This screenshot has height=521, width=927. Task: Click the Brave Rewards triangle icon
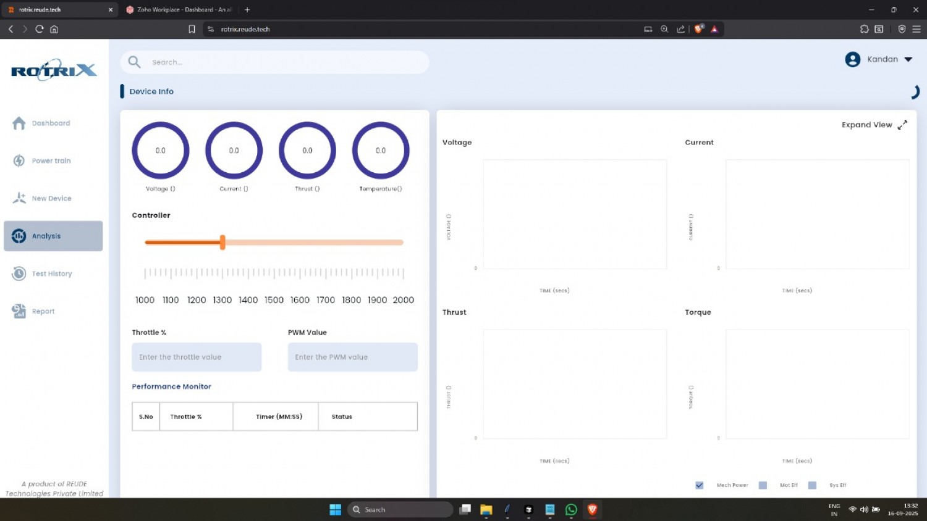(714, 29)
